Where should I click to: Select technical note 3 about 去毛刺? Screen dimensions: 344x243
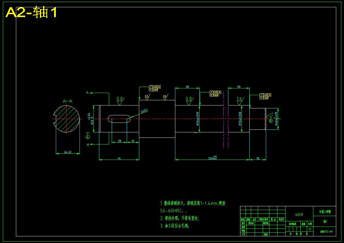tap(174, 225)
